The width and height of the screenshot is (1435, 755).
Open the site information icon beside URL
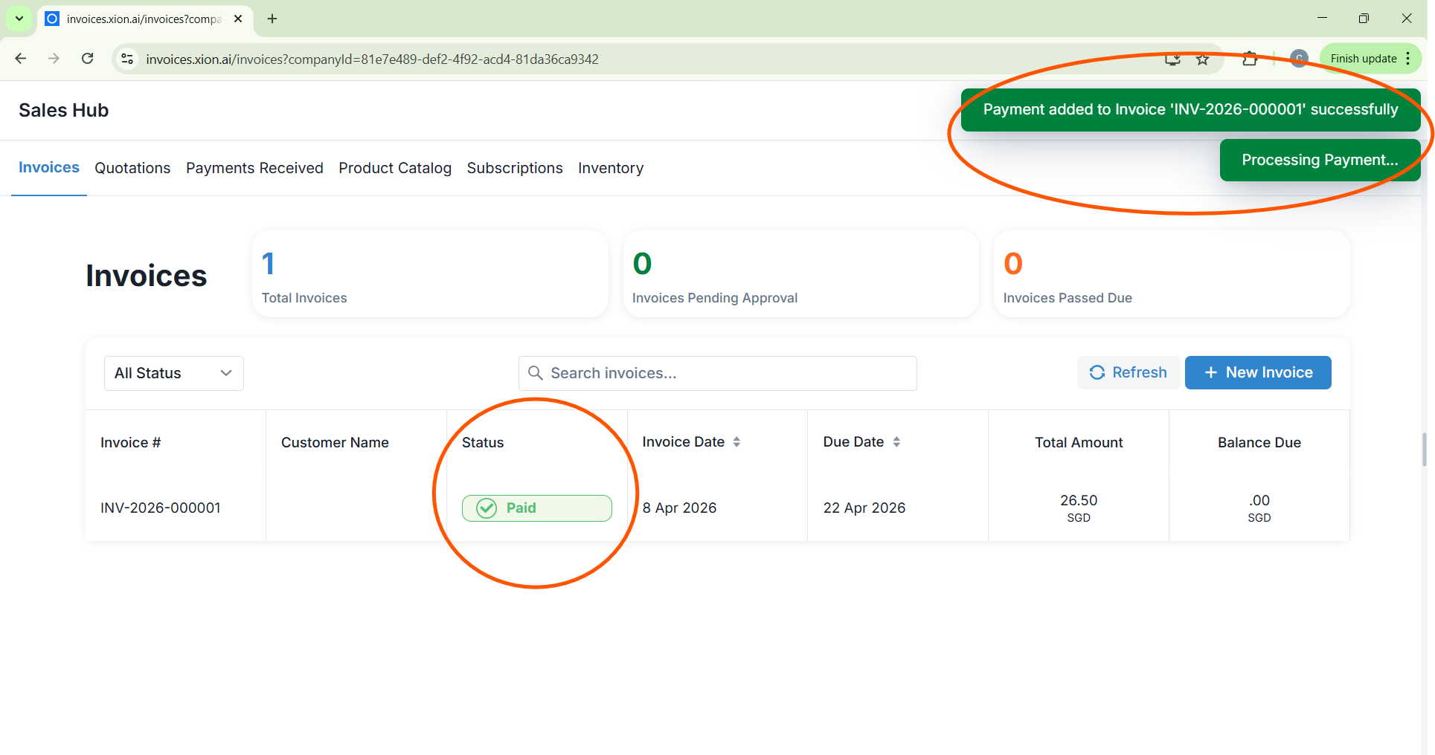(127, 59)
